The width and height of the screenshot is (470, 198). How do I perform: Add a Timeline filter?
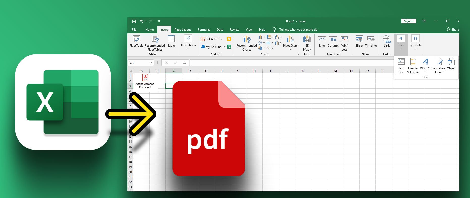[x=371, y=41]
